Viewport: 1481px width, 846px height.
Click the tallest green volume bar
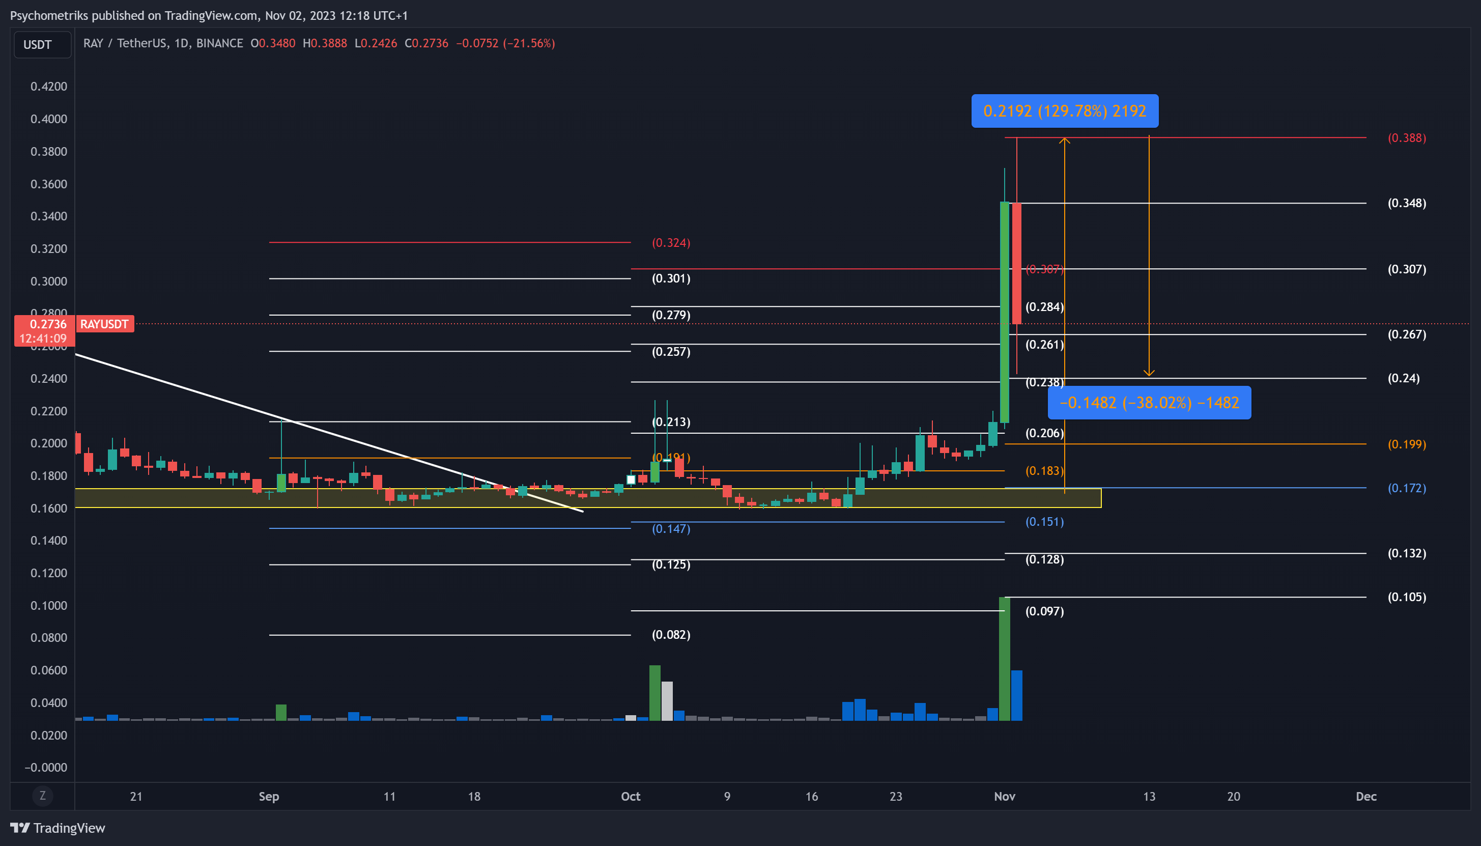(1004, 659)
